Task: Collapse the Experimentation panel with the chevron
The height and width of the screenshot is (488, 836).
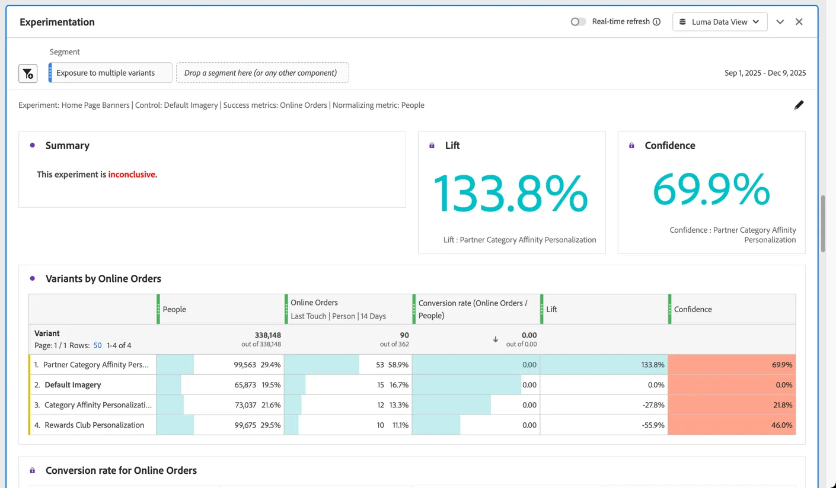Action: (780, 22)
